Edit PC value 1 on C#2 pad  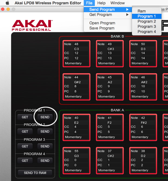tap(114, 165)
